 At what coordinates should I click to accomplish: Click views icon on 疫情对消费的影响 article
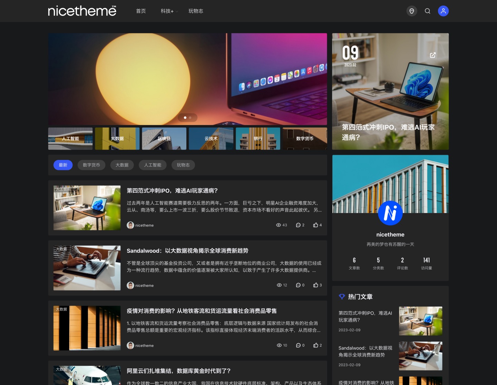tap(279, 345)
